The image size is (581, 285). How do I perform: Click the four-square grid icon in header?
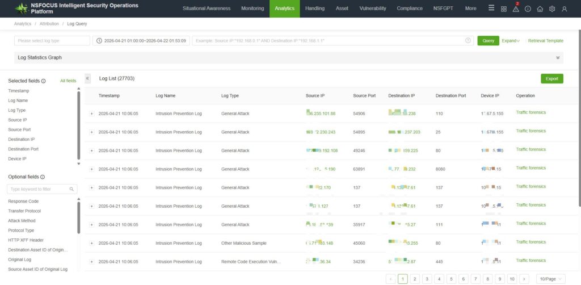[x=504, y=9]
